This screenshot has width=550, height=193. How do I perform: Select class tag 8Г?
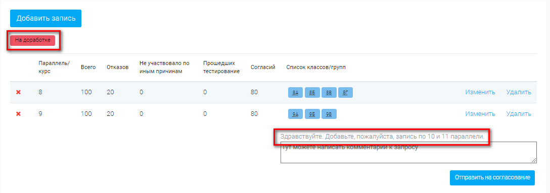pyautogui.click(x=345, y=93)
